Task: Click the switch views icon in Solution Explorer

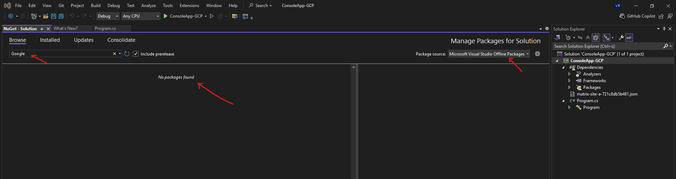Action: pyautogui.click(x=557, y=38)
